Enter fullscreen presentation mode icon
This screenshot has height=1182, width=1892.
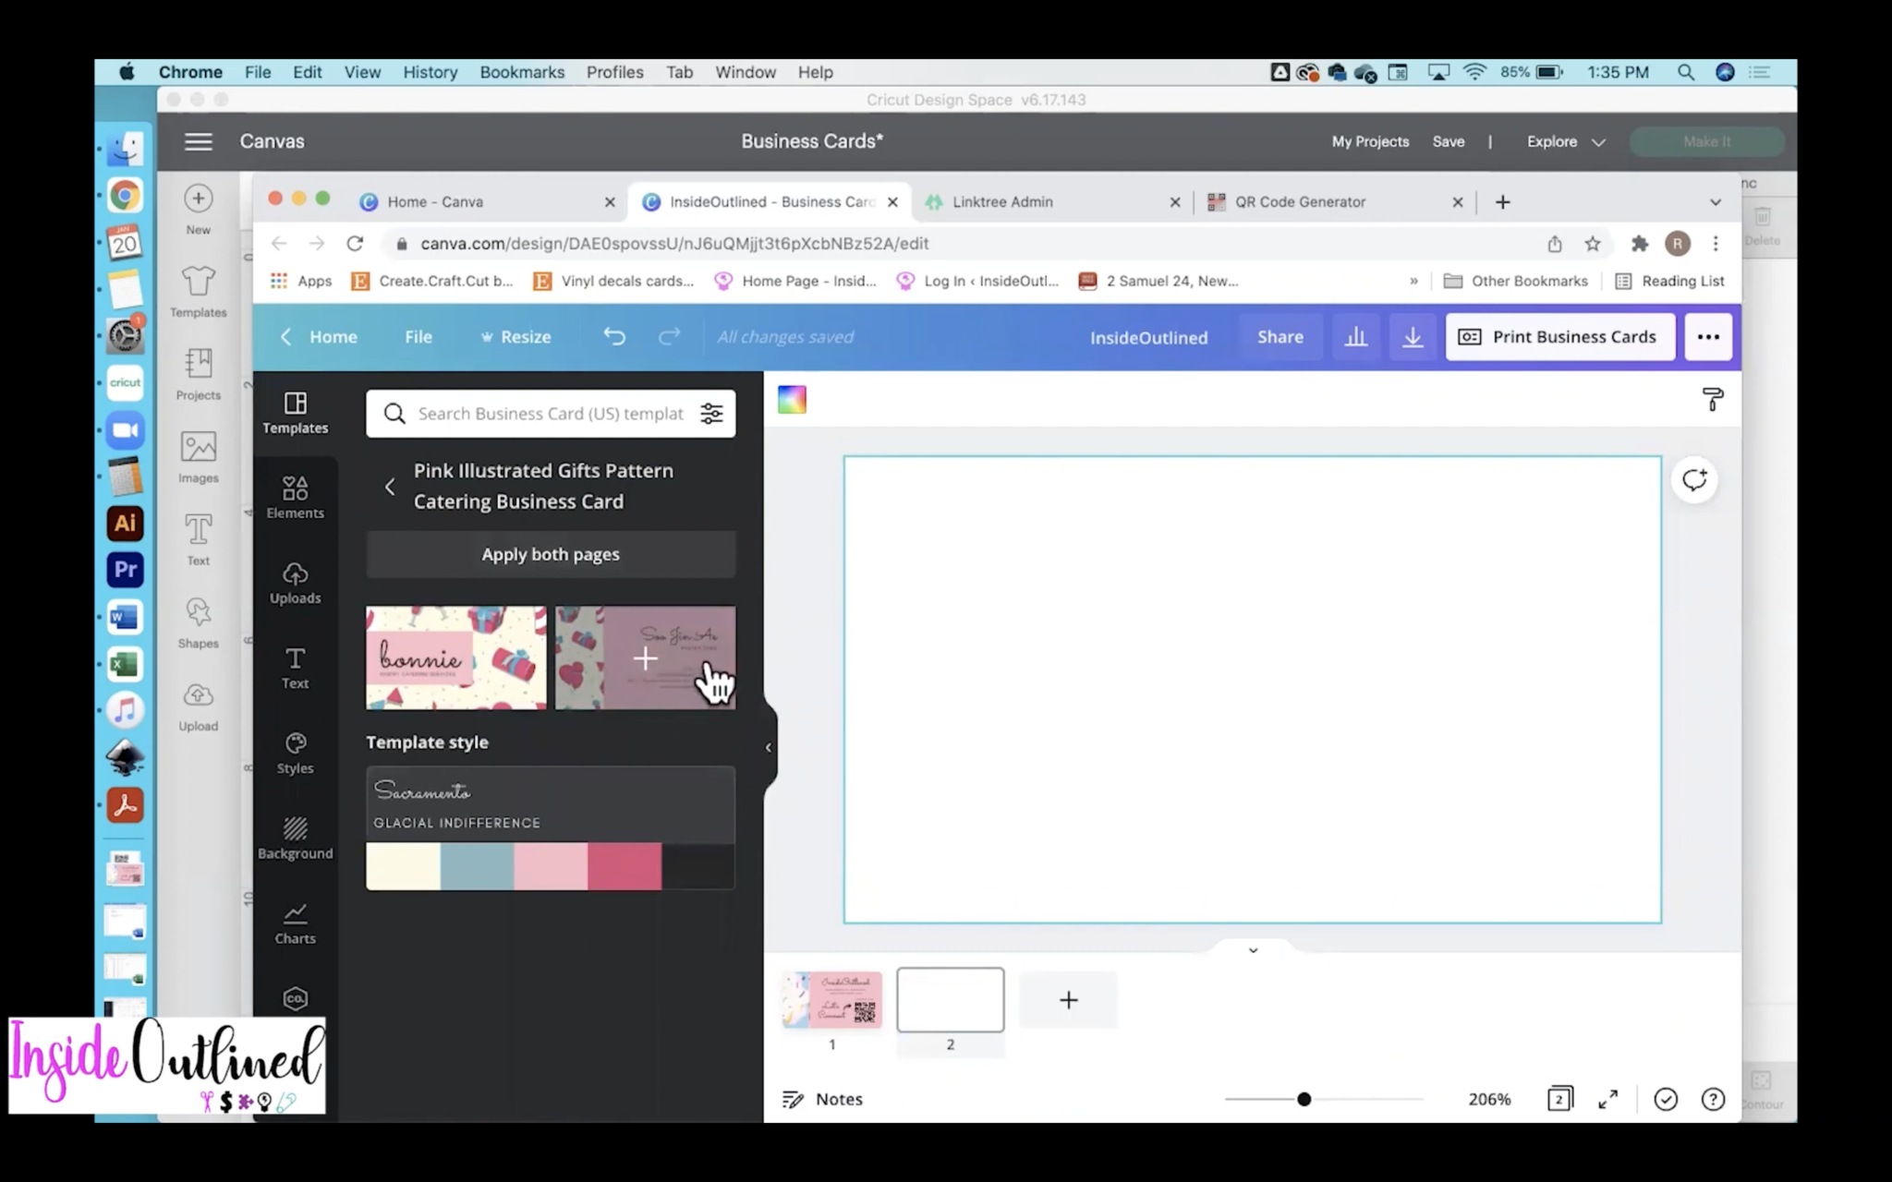point(1607,1099)
